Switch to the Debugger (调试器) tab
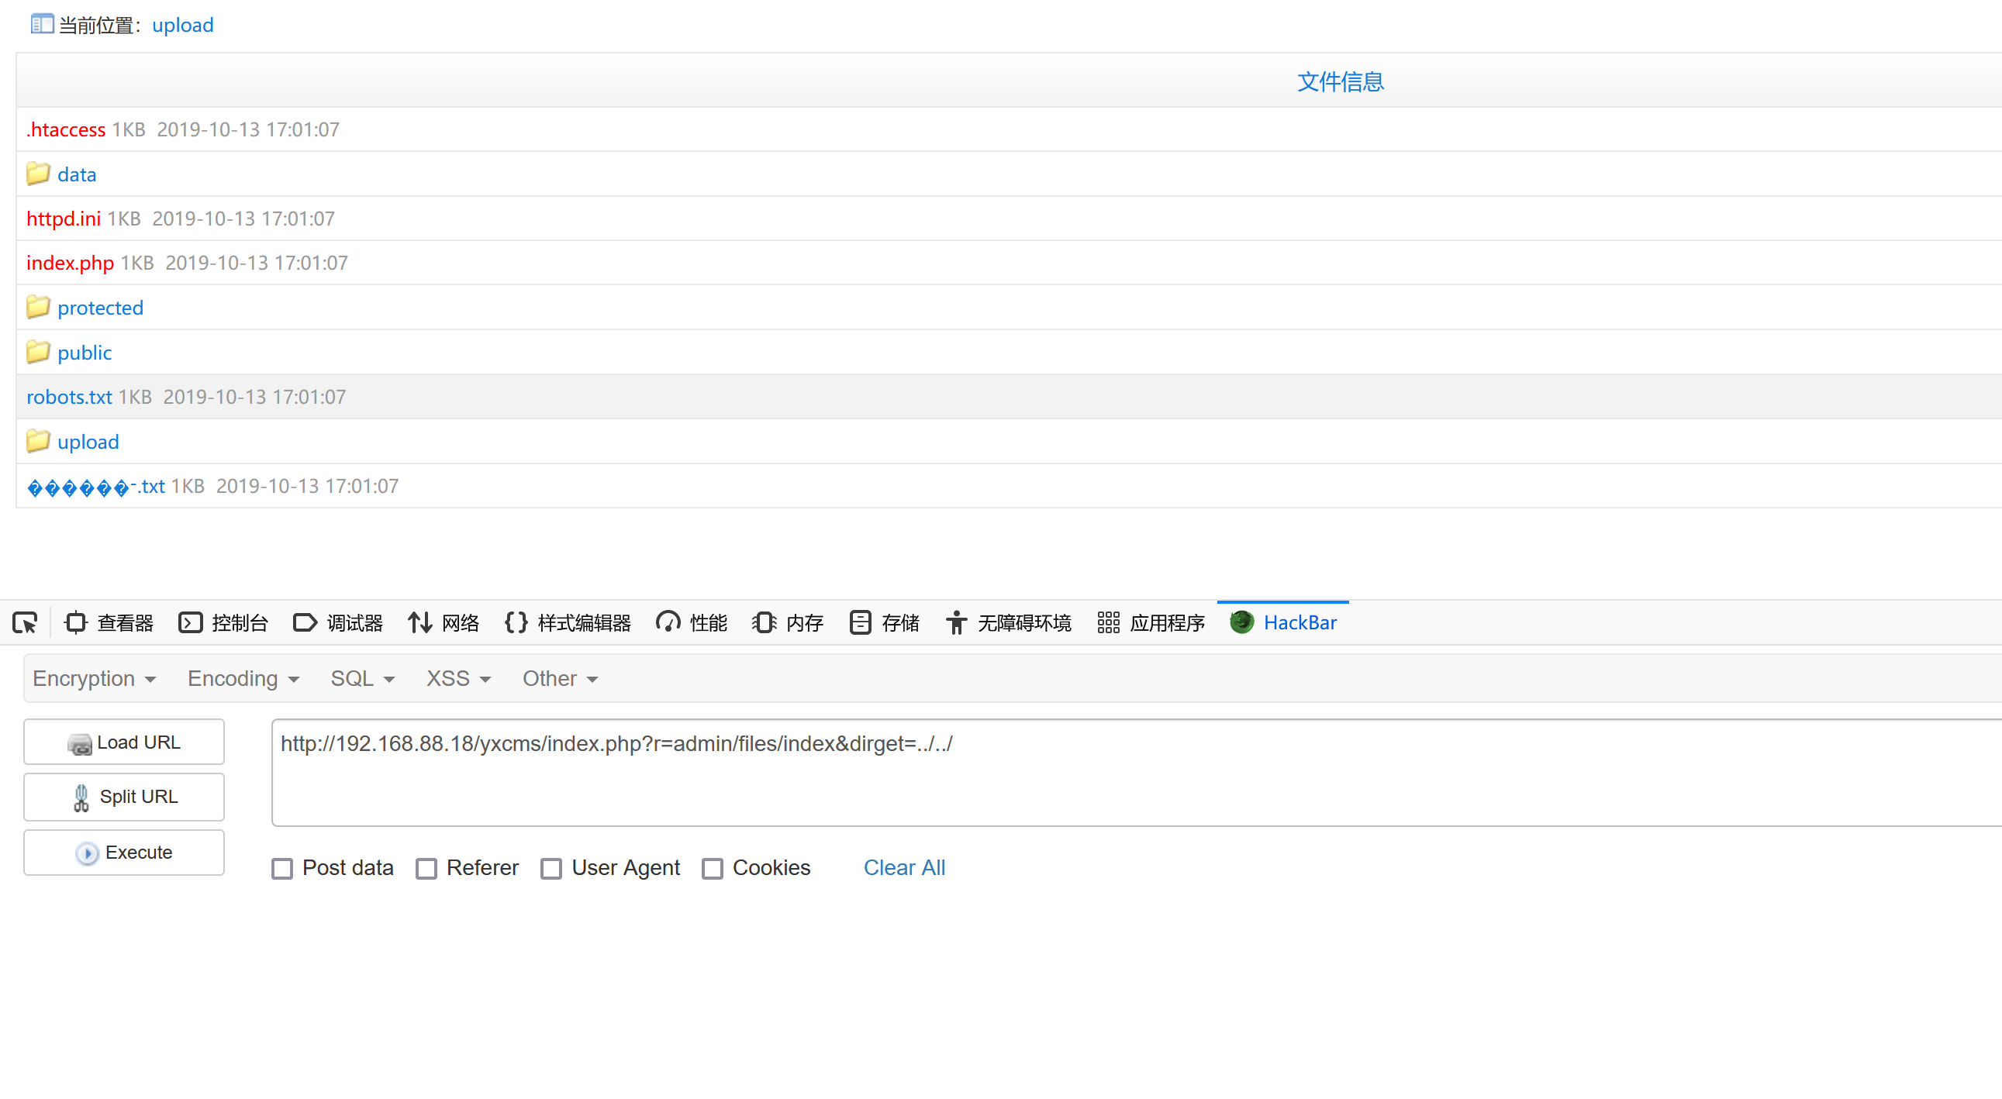Image resolution: width=2002 pixels, height=1099 pixels. [338, 623]
